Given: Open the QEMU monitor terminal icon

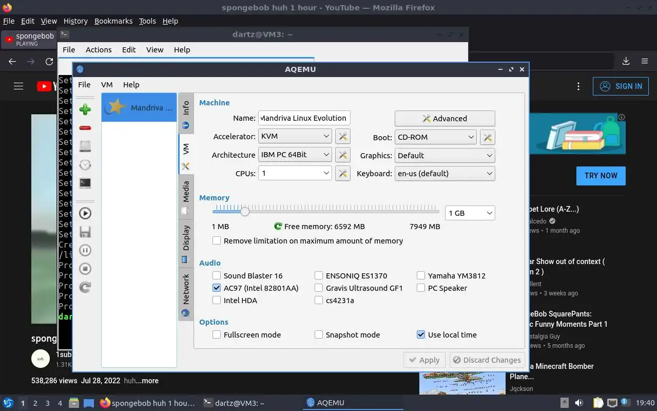Looking at the screenshot, I should tap(85, 183).
